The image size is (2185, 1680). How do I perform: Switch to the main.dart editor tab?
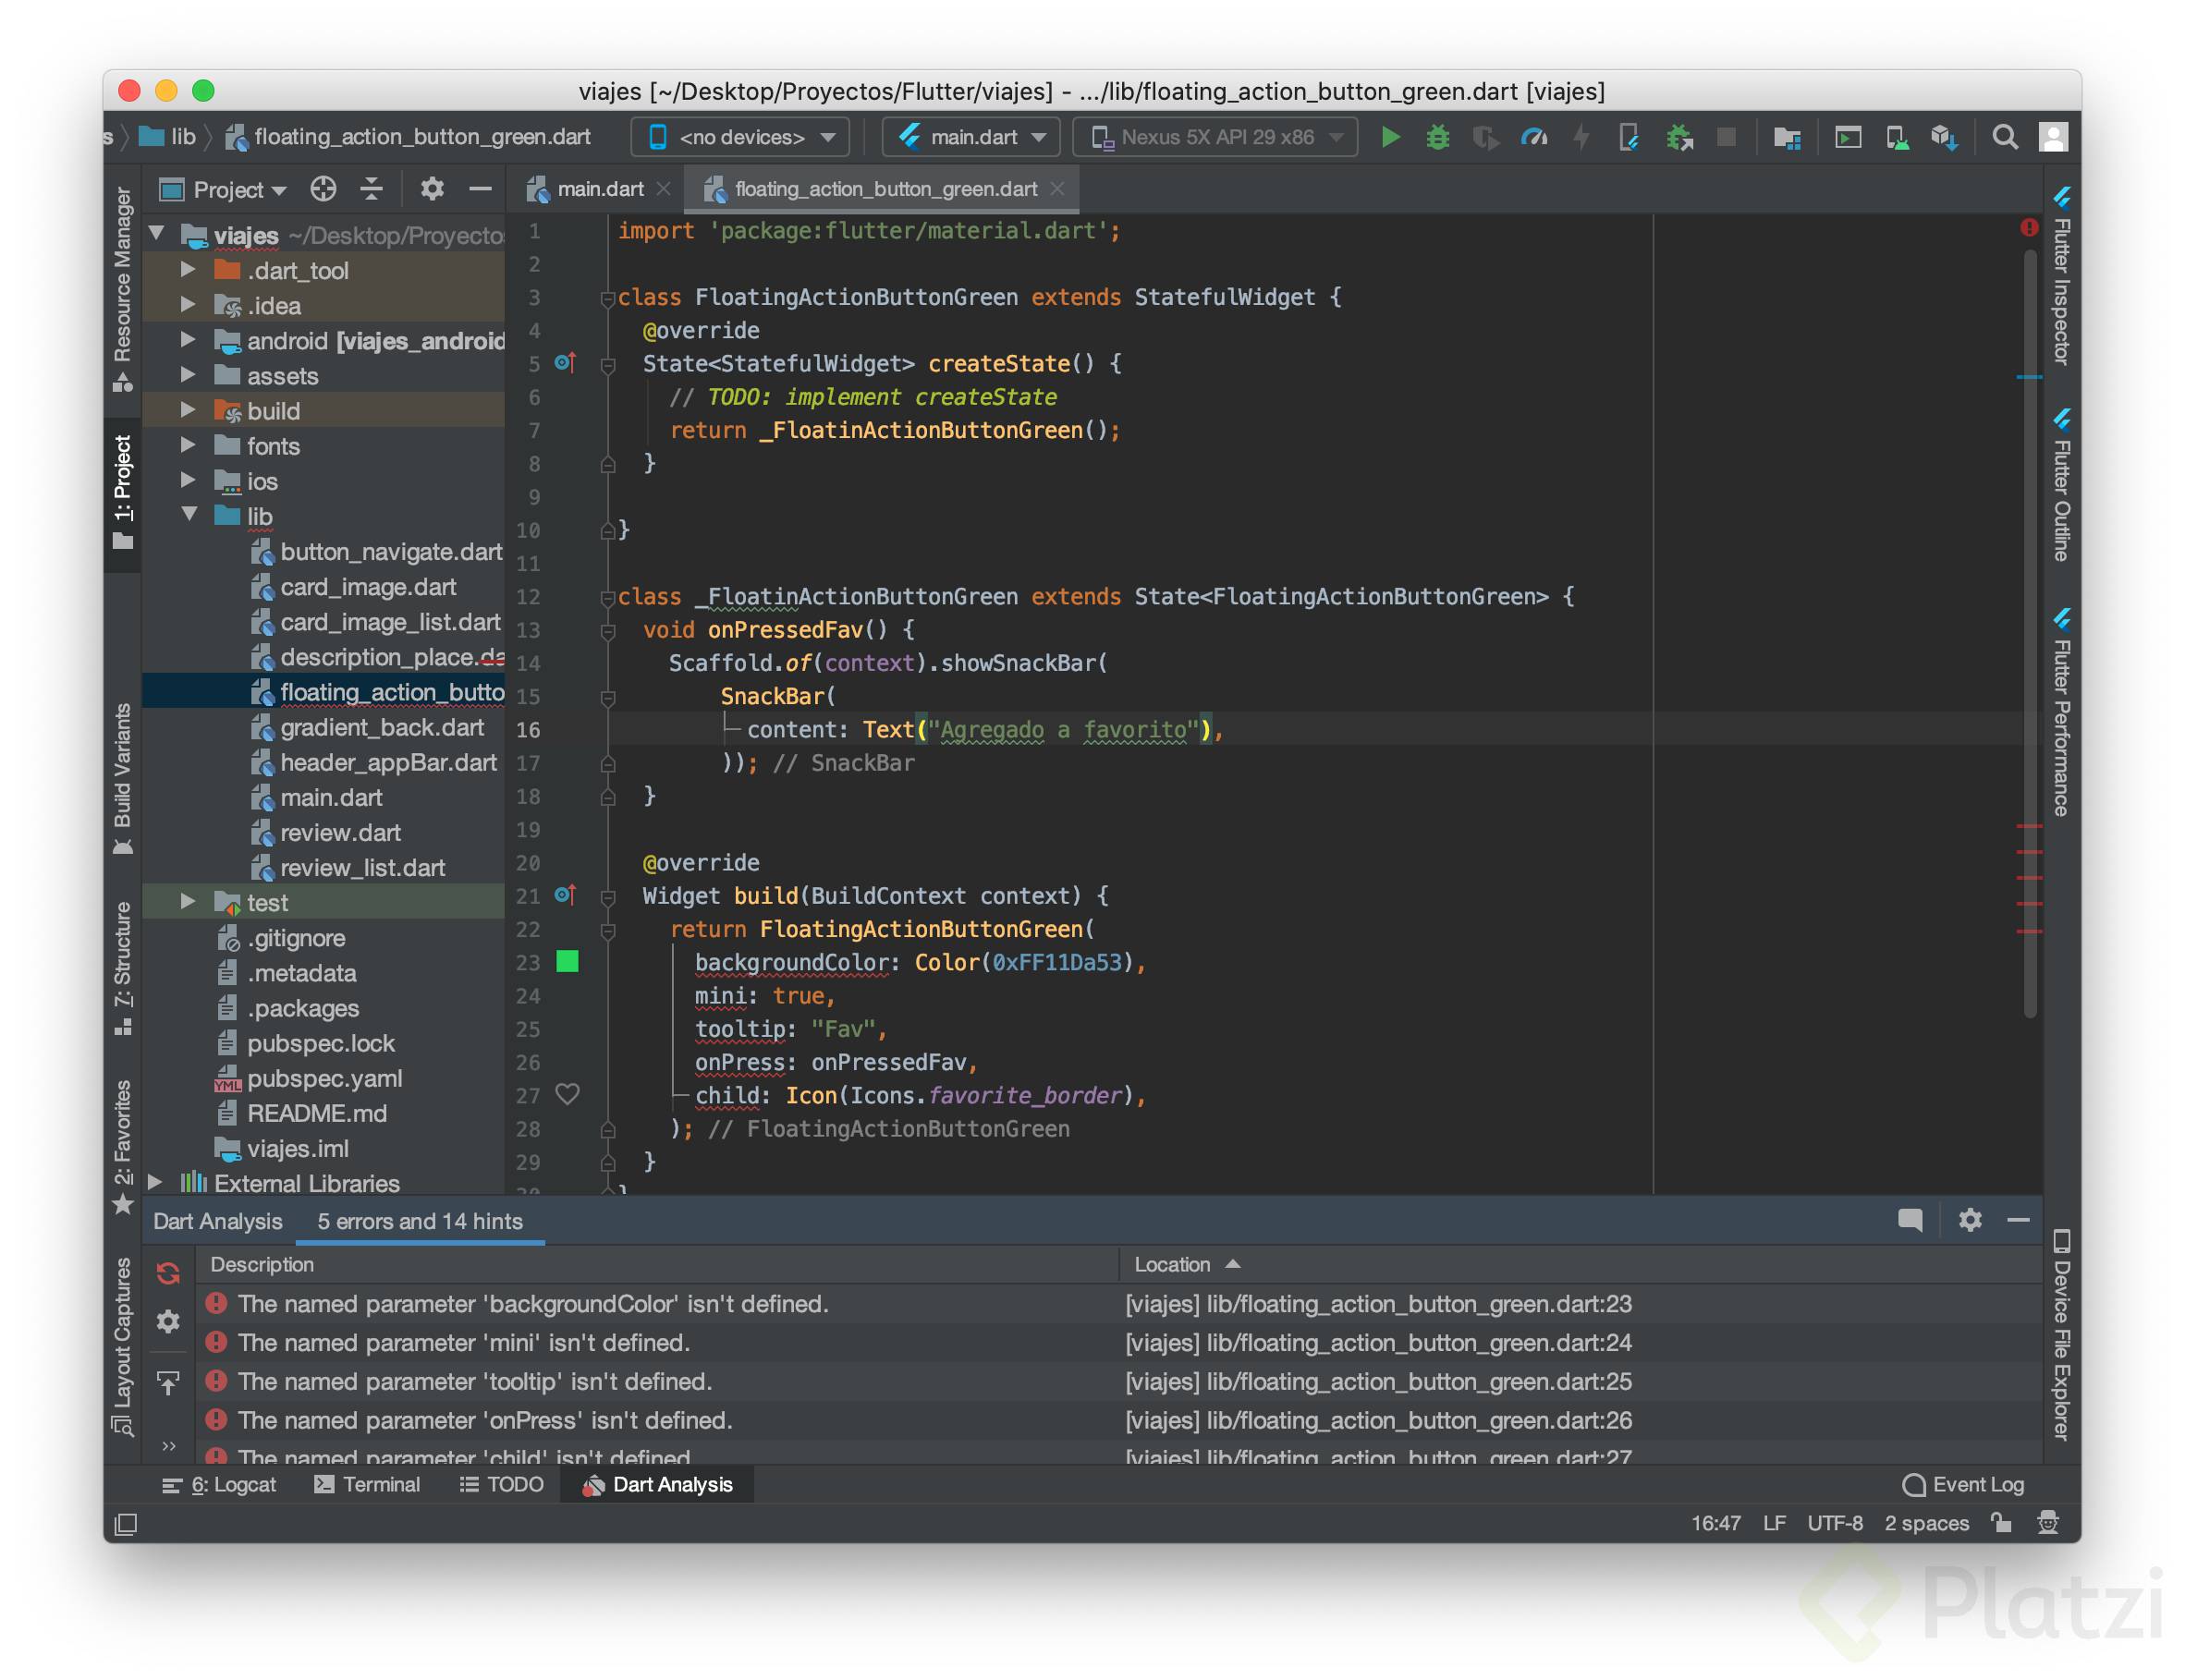click(x=599, y=189)
